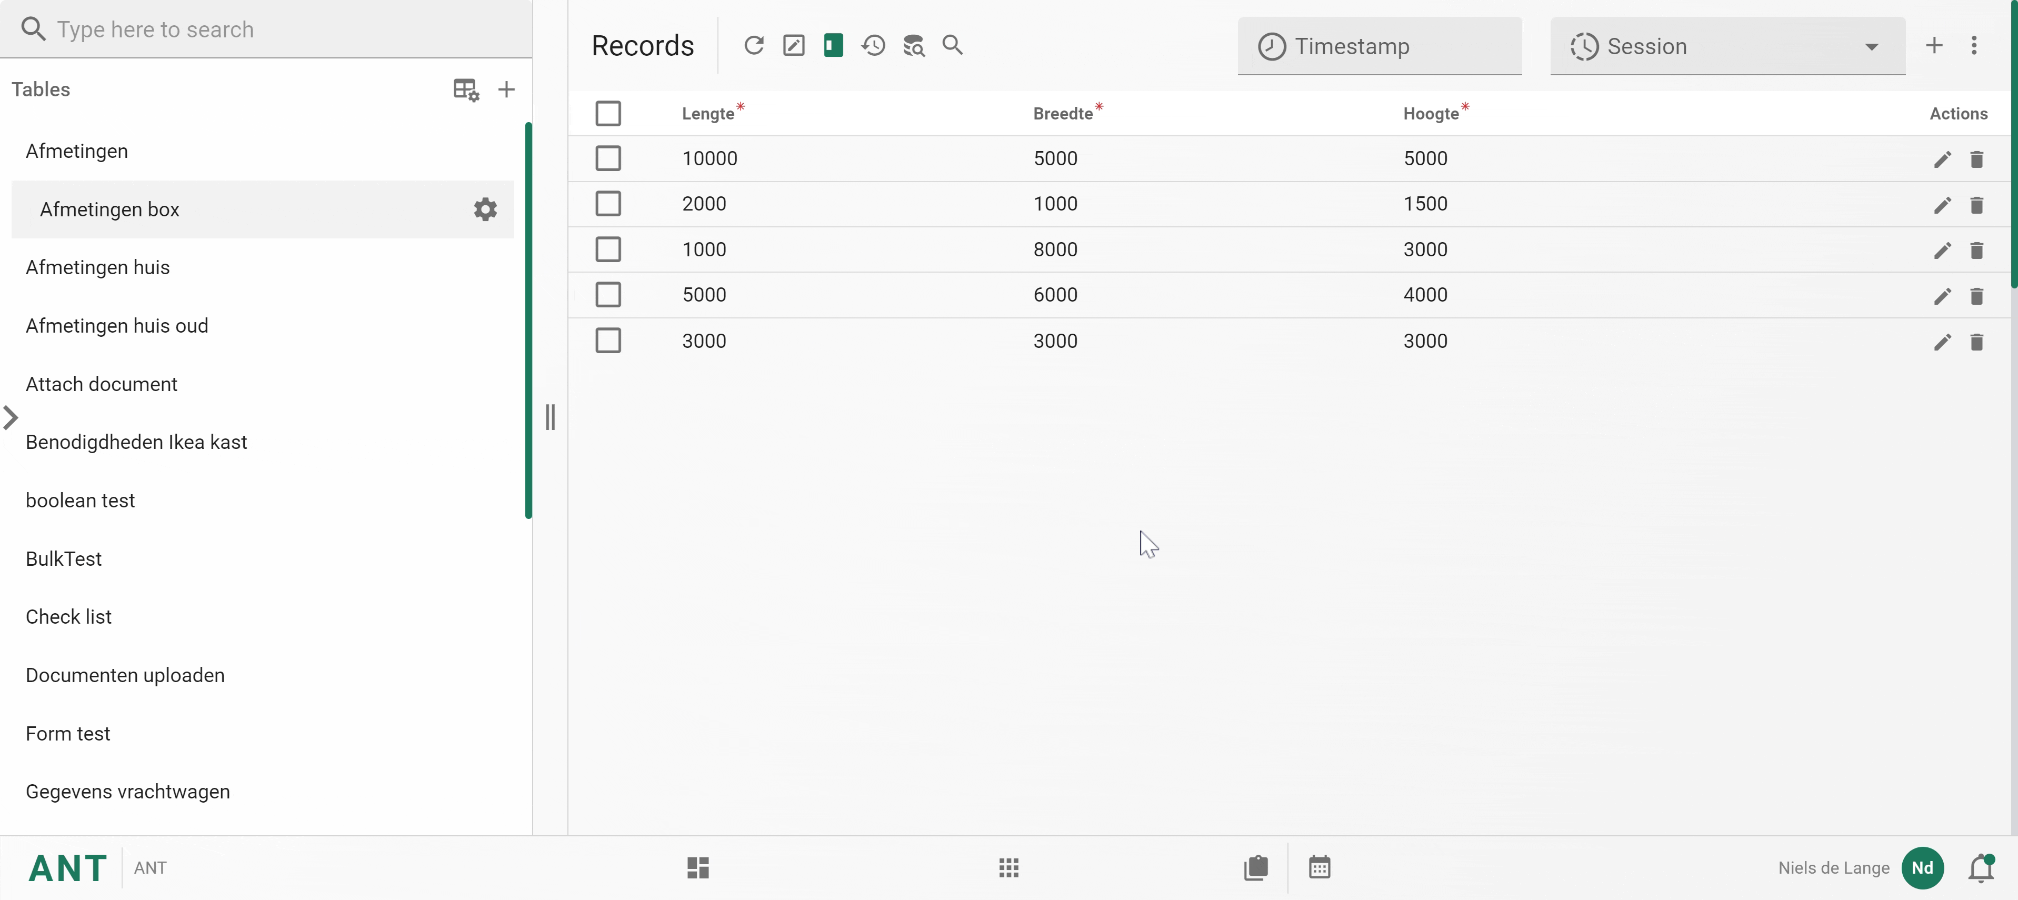Screen dimensions: 2018x900
Task: Open the Check list table
Action: pyautogui.click(x=68, y=616)
